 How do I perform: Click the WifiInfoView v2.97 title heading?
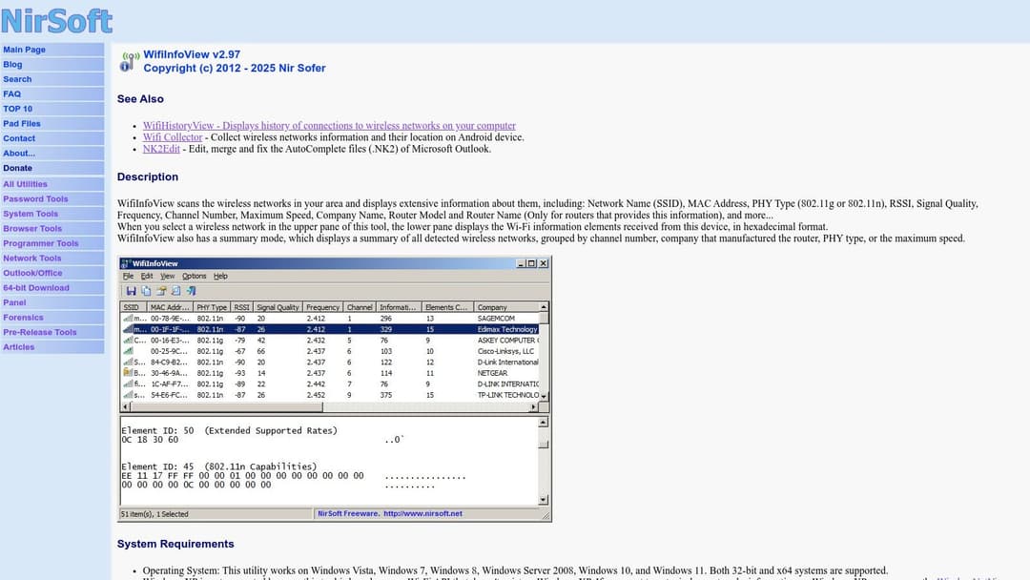192,54
